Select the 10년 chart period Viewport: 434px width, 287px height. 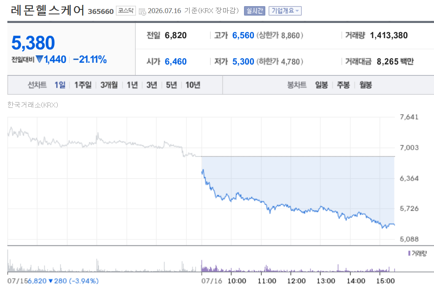193,85
